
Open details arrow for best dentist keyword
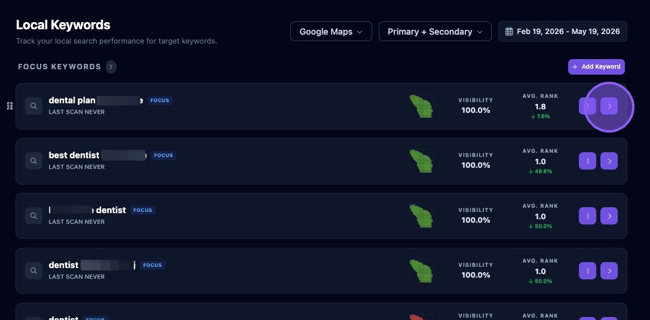pos(609,161)
